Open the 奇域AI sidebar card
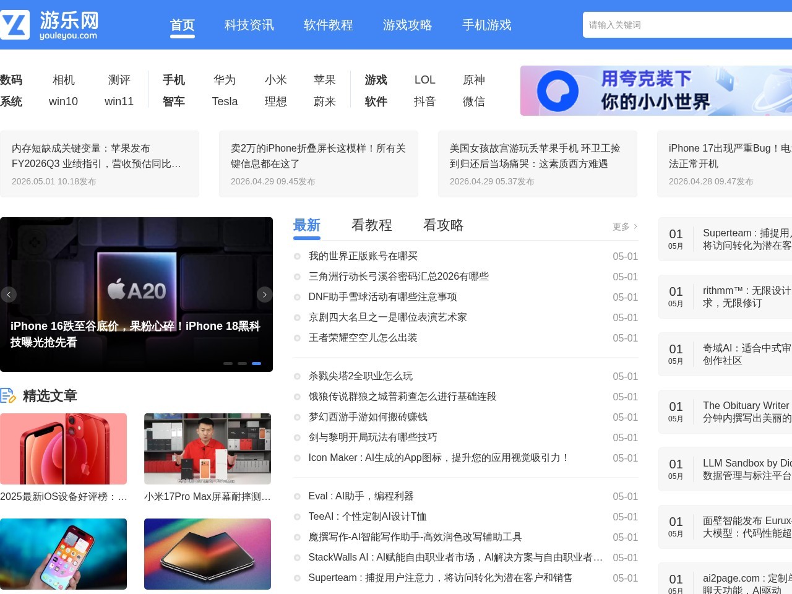The height and width of the screenshot is (594, 792). pyautogui.click(x=725, y=355)
